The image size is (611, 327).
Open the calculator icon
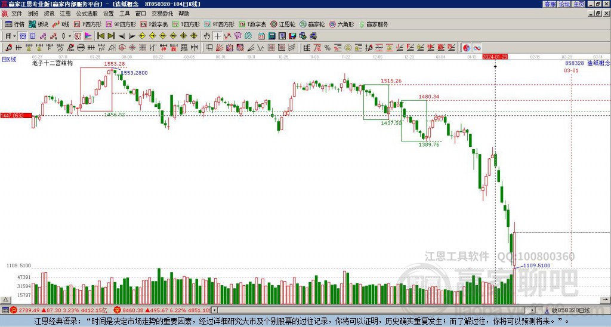(271, 36)
